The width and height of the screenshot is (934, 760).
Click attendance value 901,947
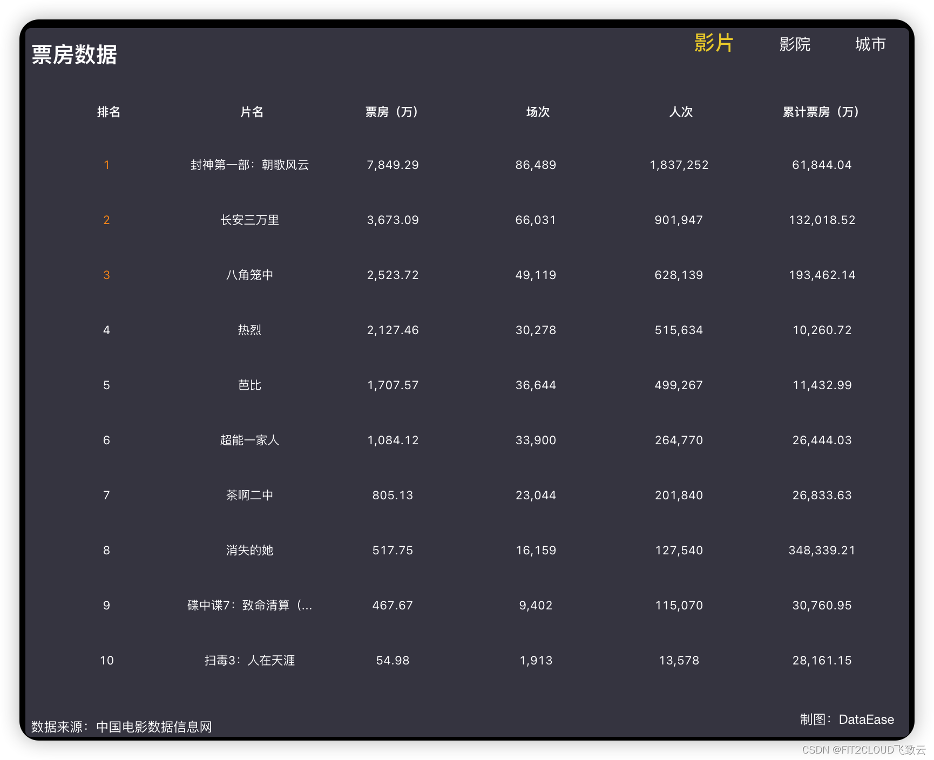679,220
